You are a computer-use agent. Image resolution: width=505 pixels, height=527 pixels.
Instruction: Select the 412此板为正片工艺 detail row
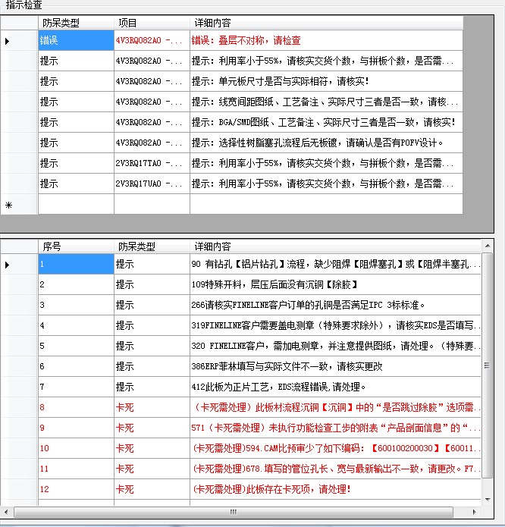coord(335,387)
